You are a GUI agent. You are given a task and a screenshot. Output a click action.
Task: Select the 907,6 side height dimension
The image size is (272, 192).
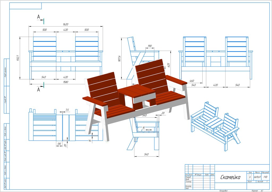tap(119, 59)
